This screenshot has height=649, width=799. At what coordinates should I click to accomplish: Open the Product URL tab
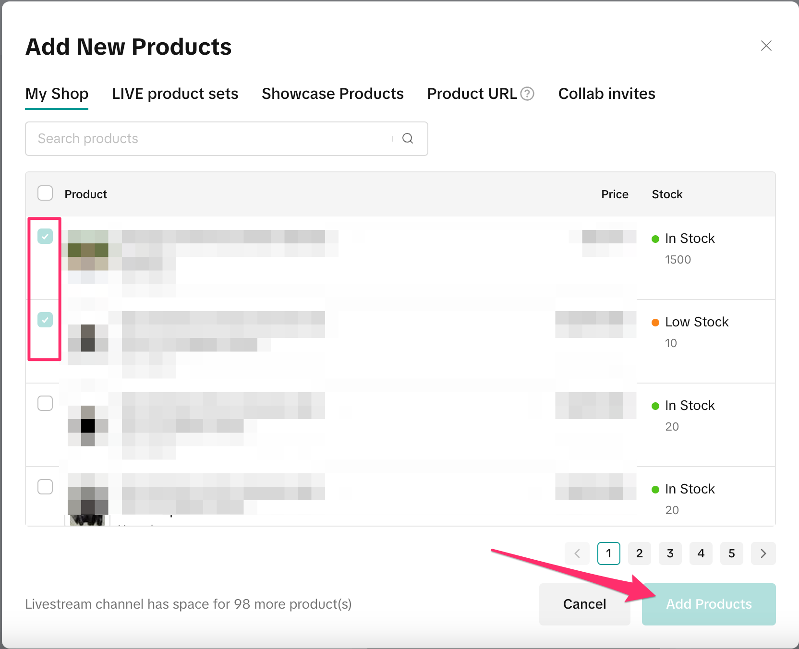click(x=472, y=94)
